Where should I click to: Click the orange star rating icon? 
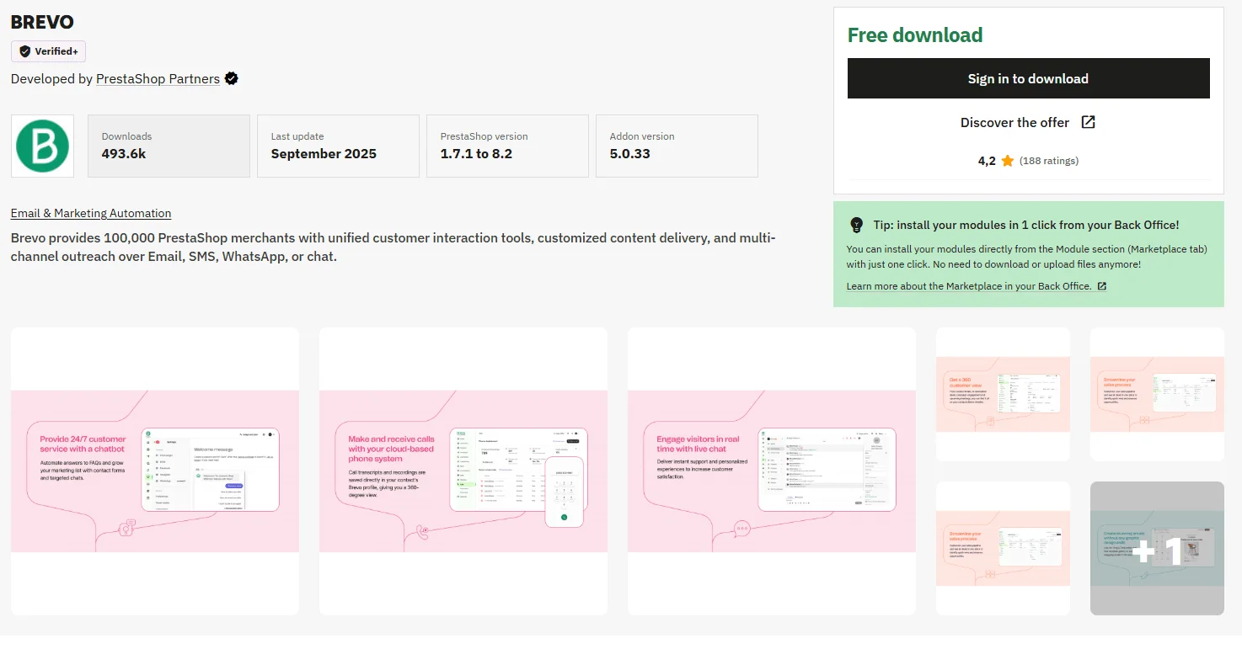[x=1008, y=161]
